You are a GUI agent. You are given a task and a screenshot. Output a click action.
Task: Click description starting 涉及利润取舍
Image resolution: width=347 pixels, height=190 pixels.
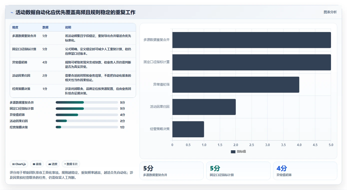point(98,91)
